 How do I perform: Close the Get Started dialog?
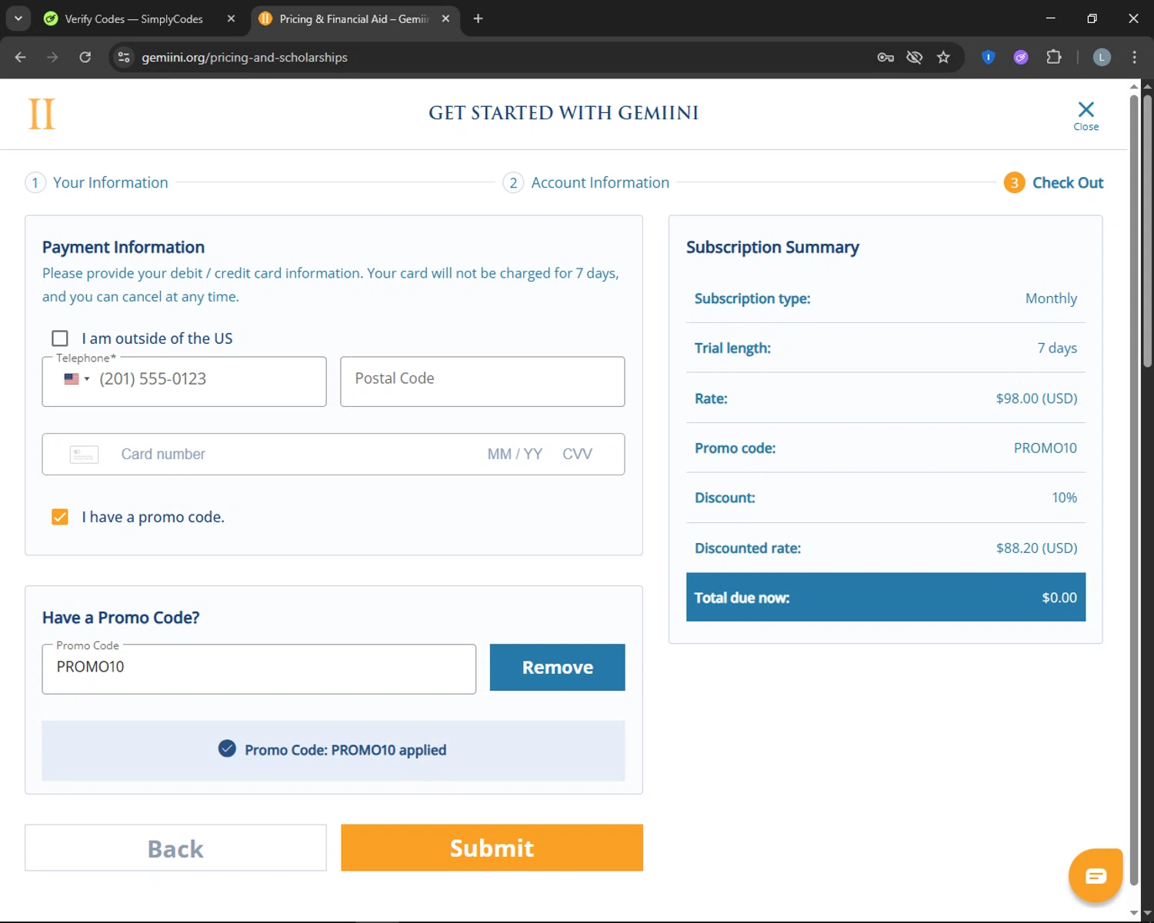[x=1086, y=115]
